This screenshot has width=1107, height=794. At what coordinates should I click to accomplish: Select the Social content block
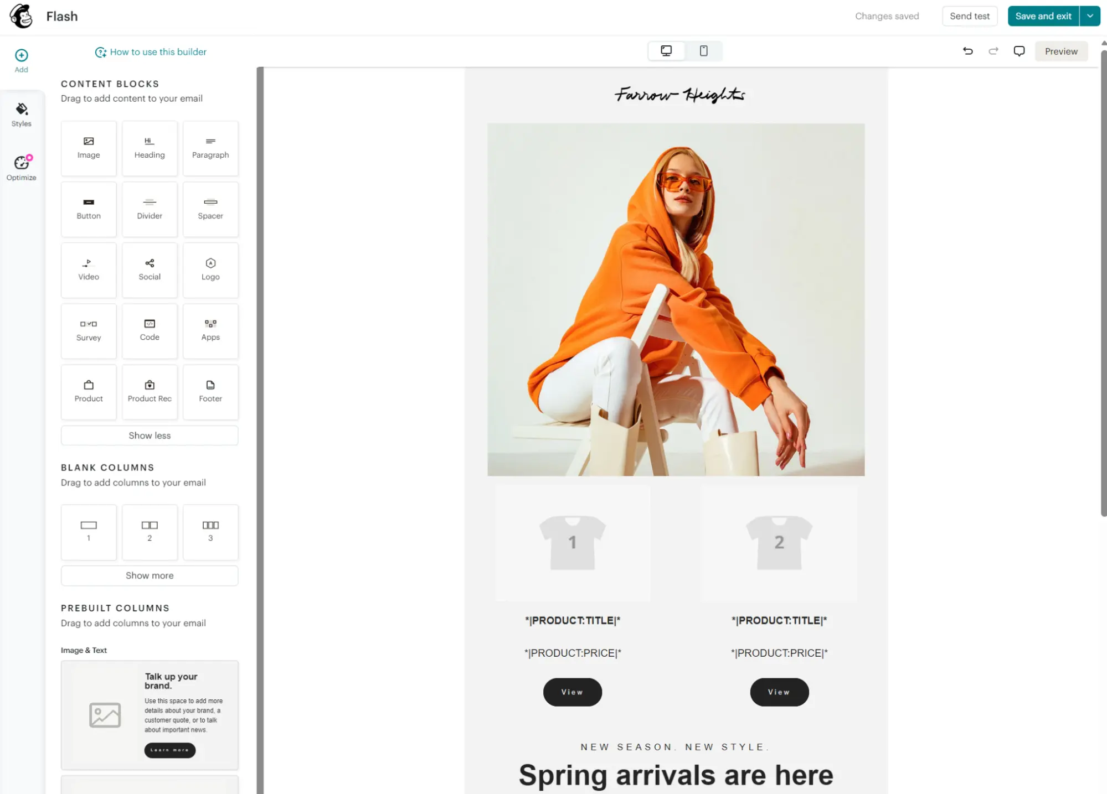tap(150, 270)
